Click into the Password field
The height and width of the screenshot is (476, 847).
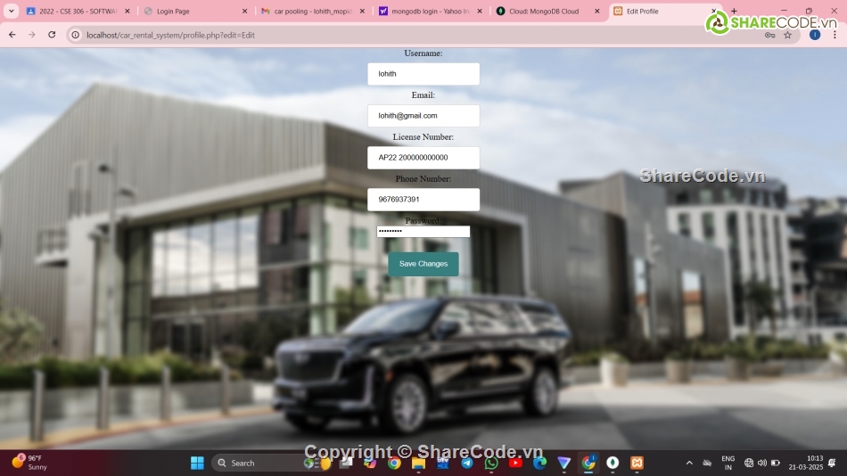423,232
